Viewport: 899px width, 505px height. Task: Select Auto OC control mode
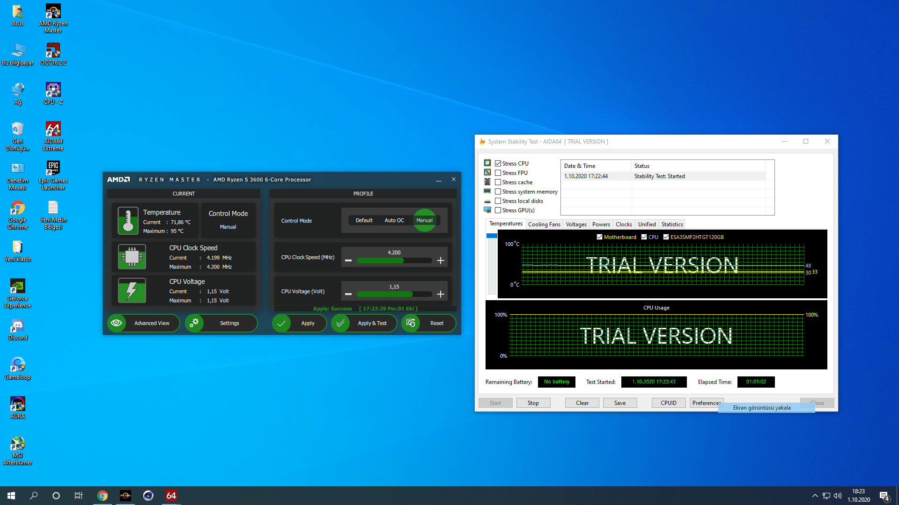coord(394,220)
